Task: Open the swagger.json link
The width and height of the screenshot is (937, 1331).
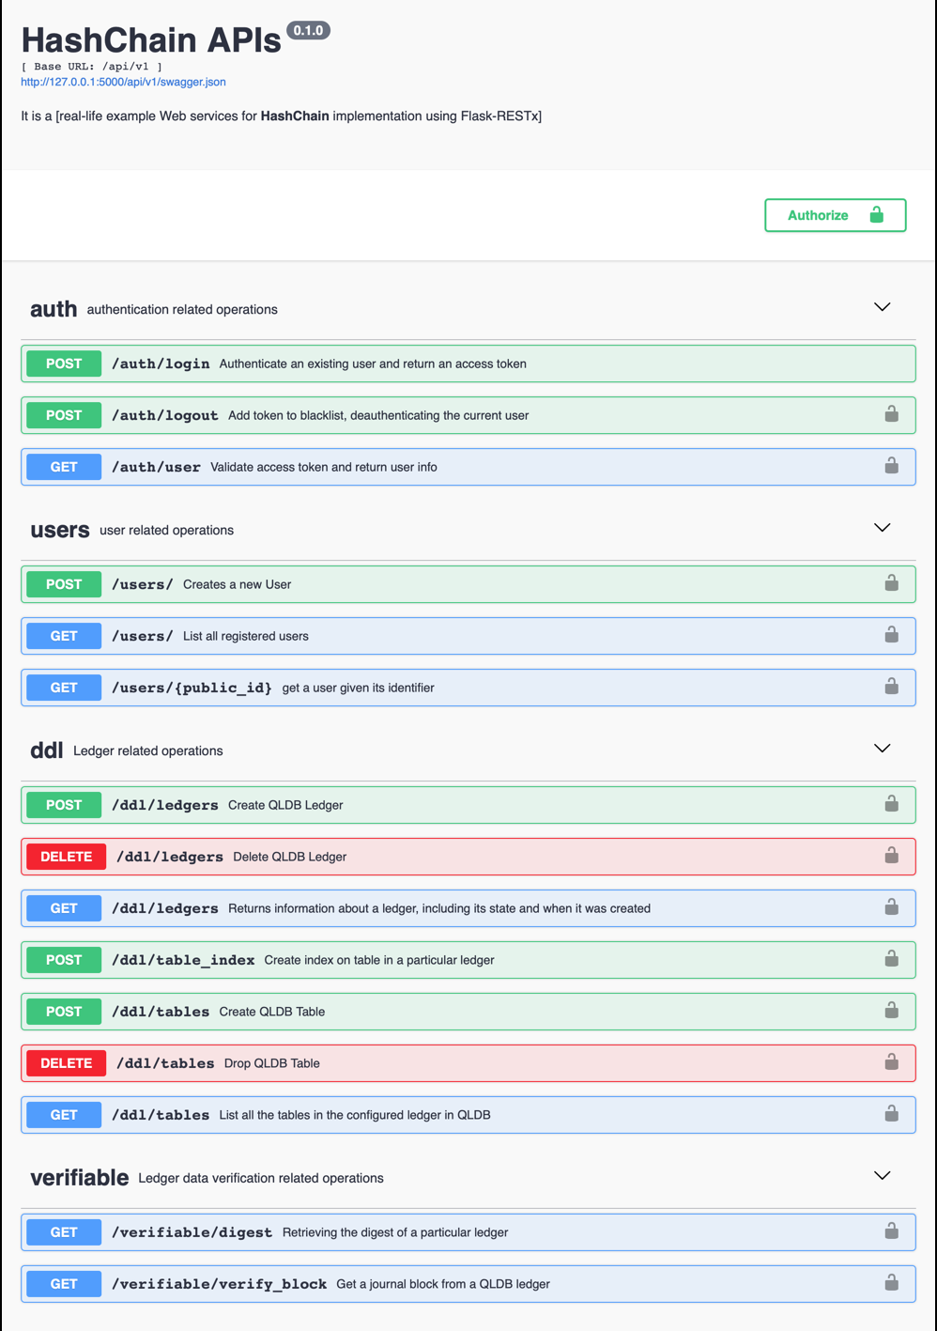Action: (123, 82)
